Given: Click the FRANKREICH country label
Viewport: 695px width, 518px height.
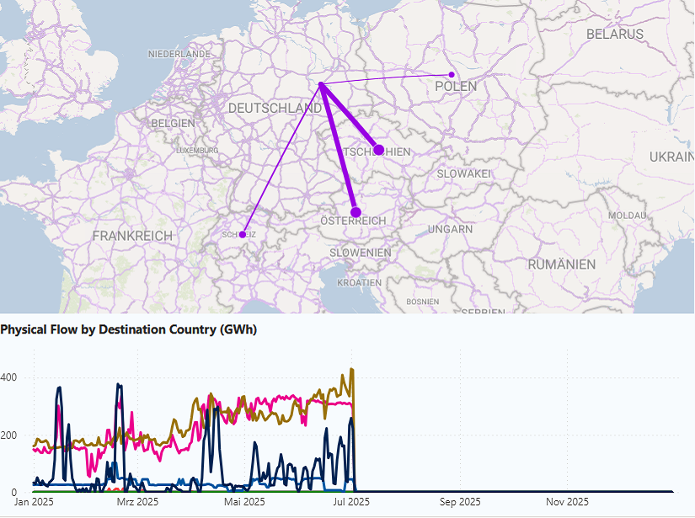Looking at the screenshot, I should pos(132,236).
